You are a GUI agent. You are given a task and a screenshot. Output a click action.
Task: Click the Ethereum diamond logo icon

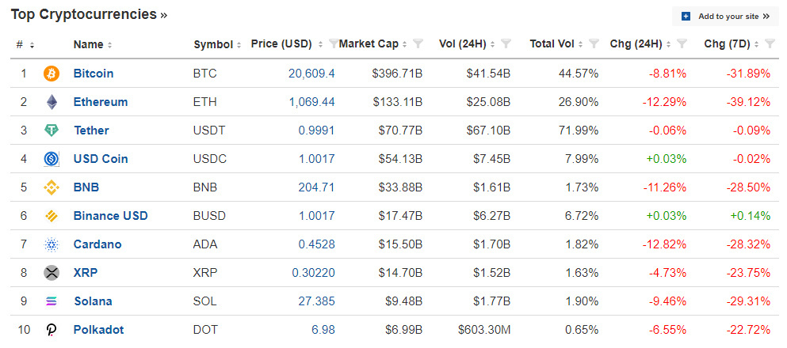pos(52,102)
